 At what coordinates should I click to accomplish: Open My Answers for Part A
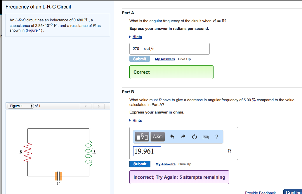click(165, 59)
